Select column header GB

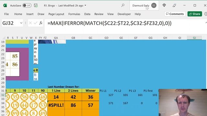coord(73,38)
